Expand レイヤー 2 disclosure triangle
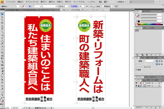164x109 pixels. tap(142, 83)
